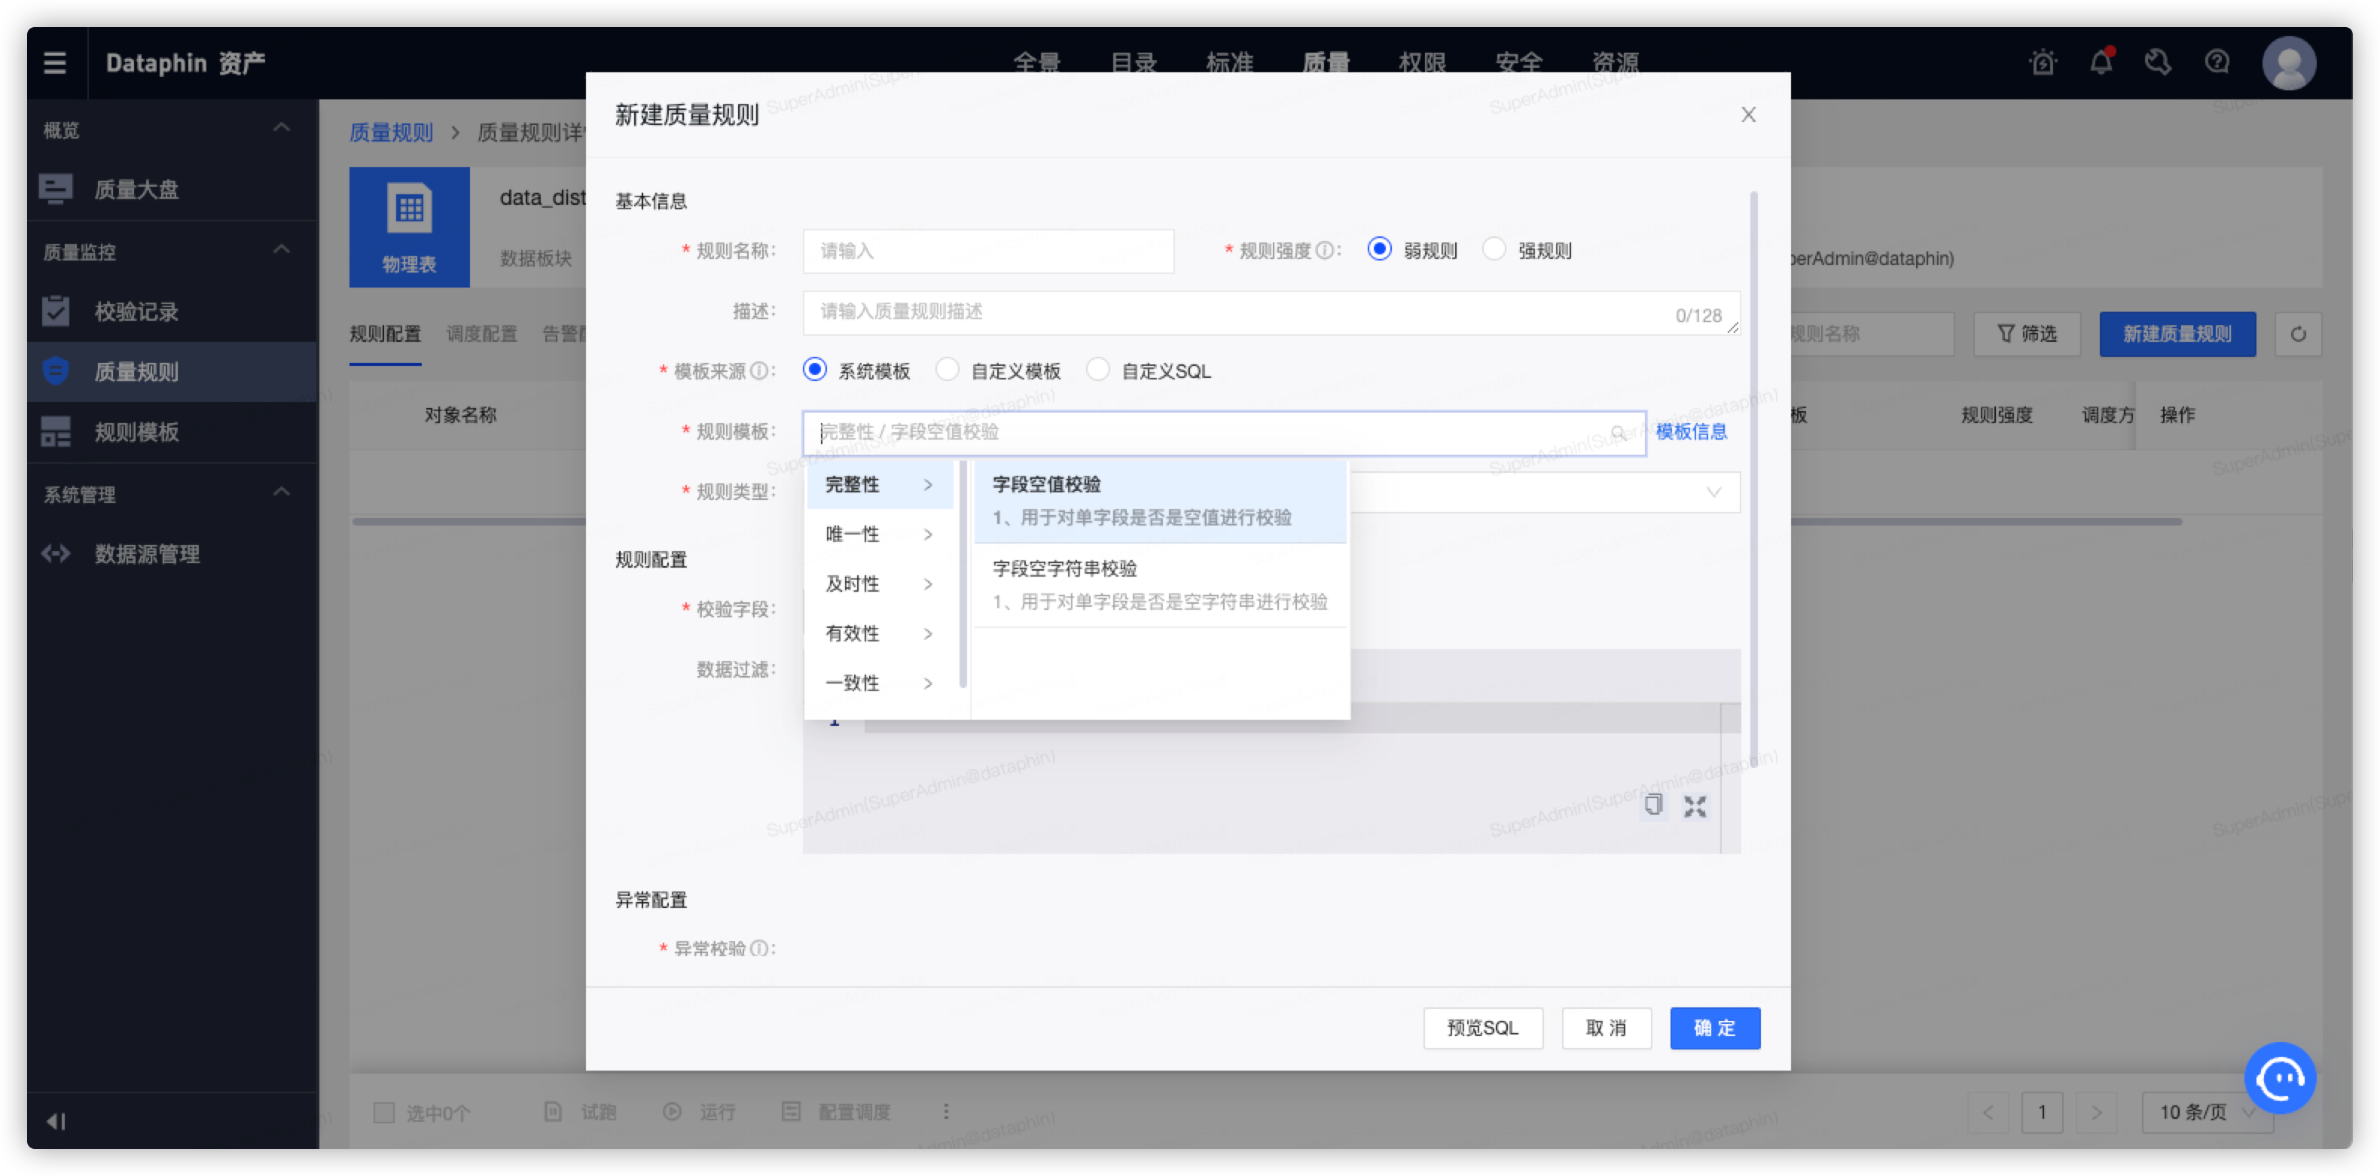This screenshot has width=2380, height=1176.
Task: Expand the 完整性 category
Action: click(x=880, y=484)
